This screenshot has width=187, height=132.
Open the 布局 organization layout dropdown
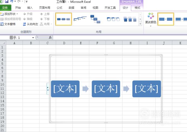point(46,24)
